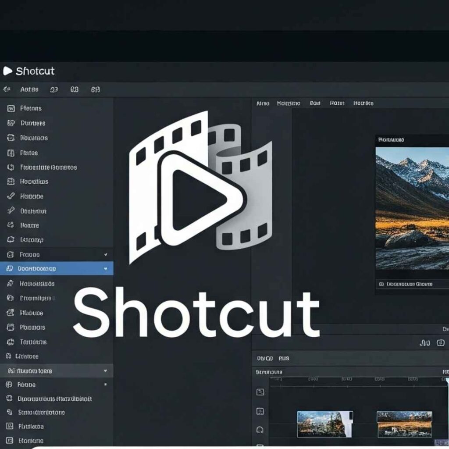449x449 pixels.
Task: Click the pin icon beside 'Obuterttuz'
Action: (11, 211)
